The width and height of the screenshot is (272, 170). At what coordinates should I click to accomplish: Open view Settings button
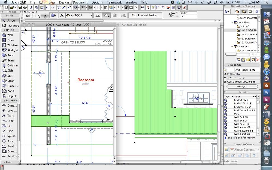[x=242, y=86]
